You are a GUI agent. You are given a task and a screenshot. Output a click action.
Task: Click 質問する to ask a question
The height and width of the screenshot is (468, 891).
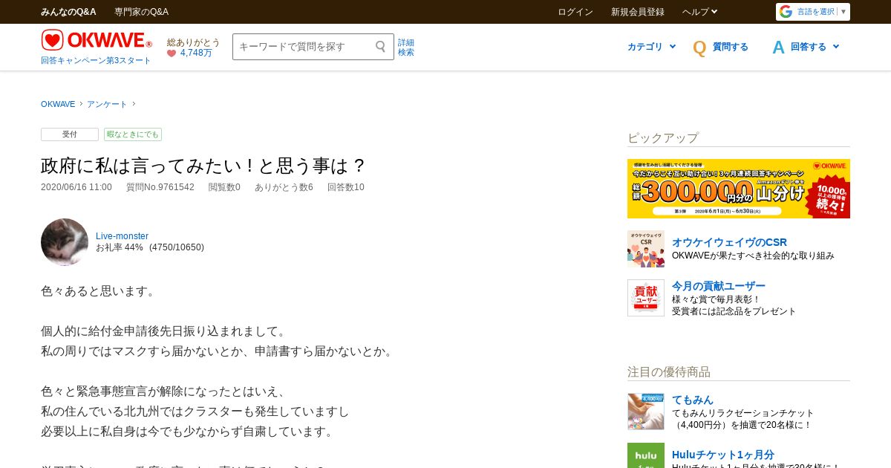731,47
